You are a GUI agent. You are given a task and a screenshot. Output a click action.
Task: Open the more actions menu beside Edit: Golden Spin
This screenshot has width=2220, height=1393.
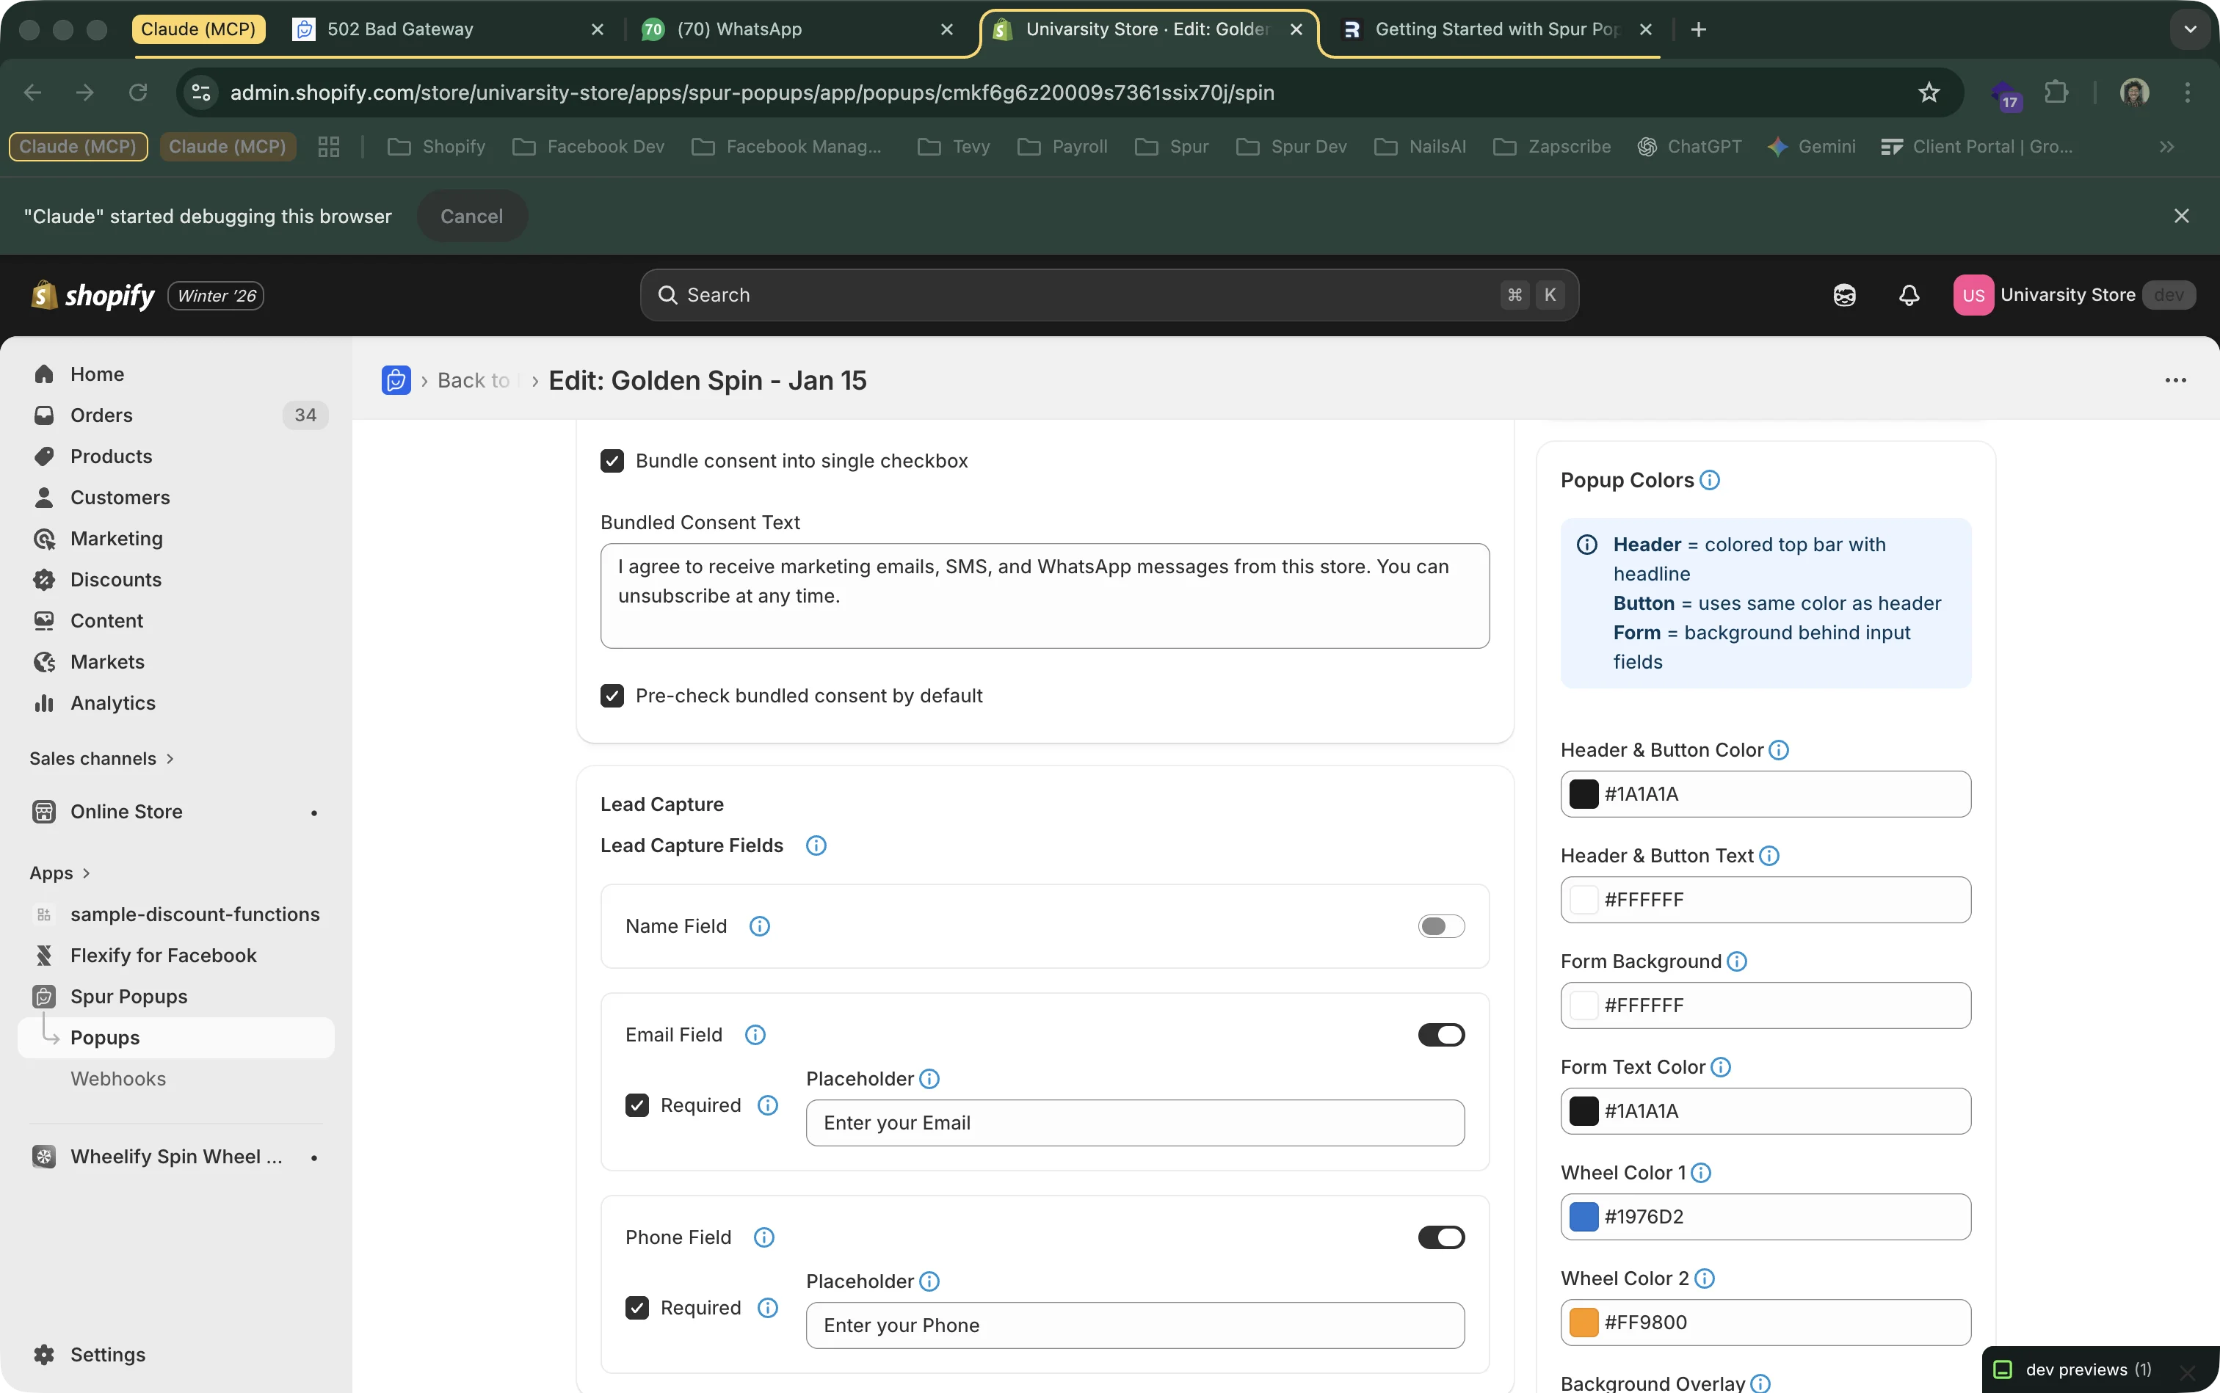coord(2174,379)
